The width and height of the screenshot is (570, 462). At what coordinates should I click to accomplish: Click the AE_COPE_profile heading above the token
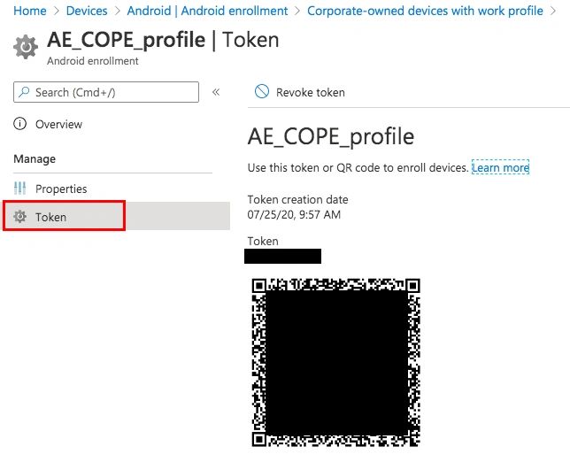pos(330,137)
